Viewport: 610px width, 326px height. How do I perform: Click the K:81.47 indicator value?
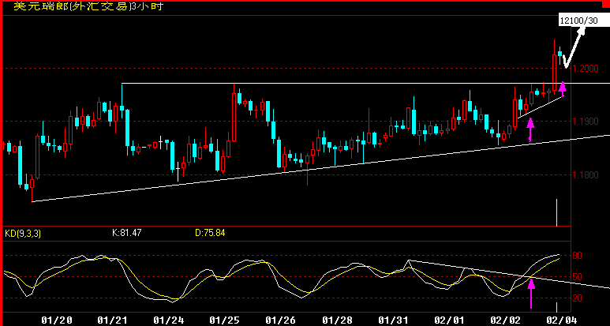pos(126,234)
